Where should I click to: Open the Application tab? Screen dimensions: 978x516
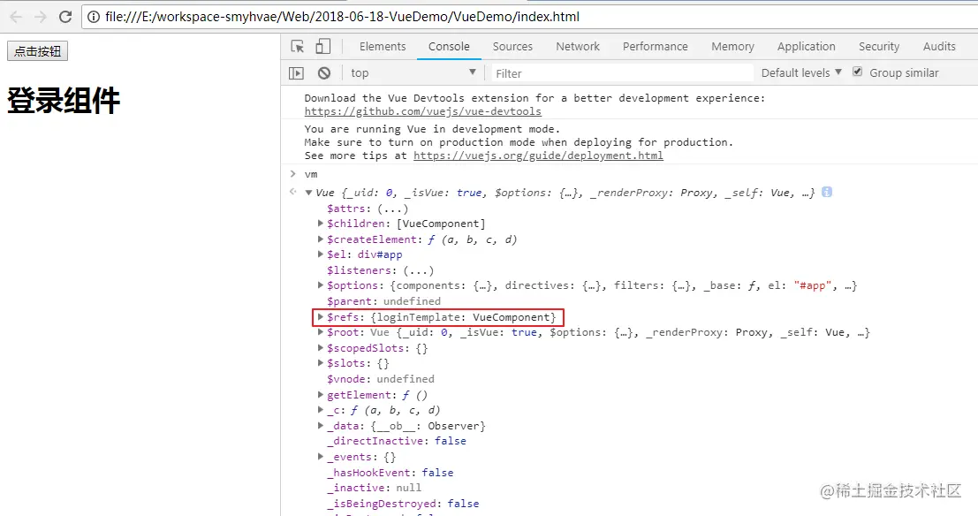806,46
